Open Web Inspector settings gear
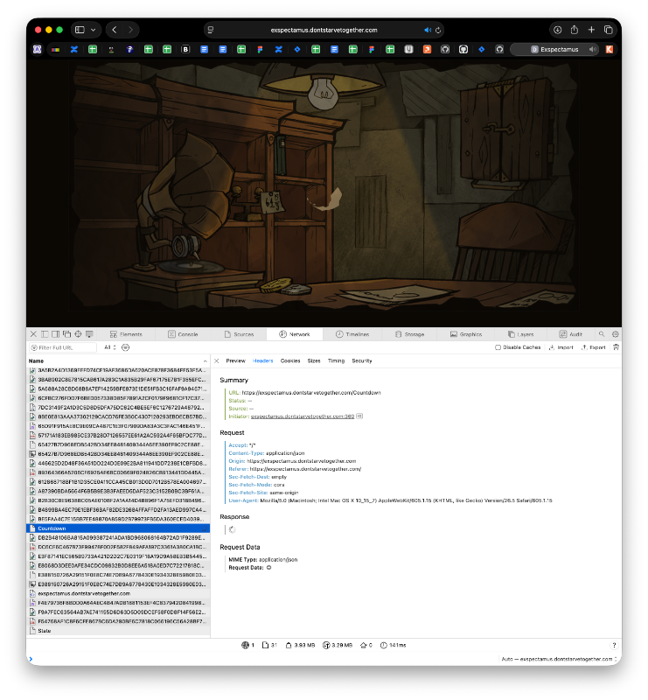 point(616,334)
